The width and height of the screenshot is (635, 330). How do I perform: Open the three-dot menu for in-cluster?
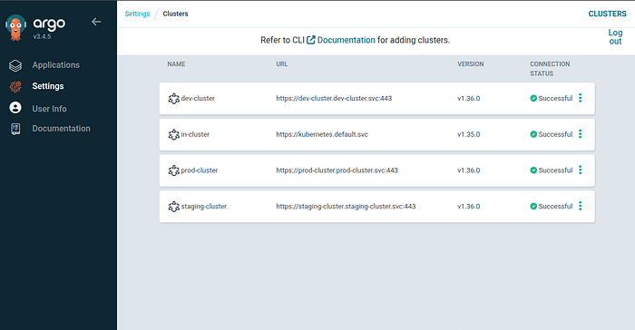click(x=581, y=134)
